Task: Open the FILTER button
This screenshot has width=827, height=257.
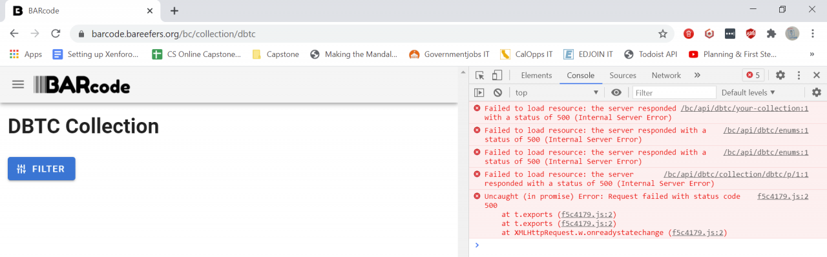Action: point(41,169)
